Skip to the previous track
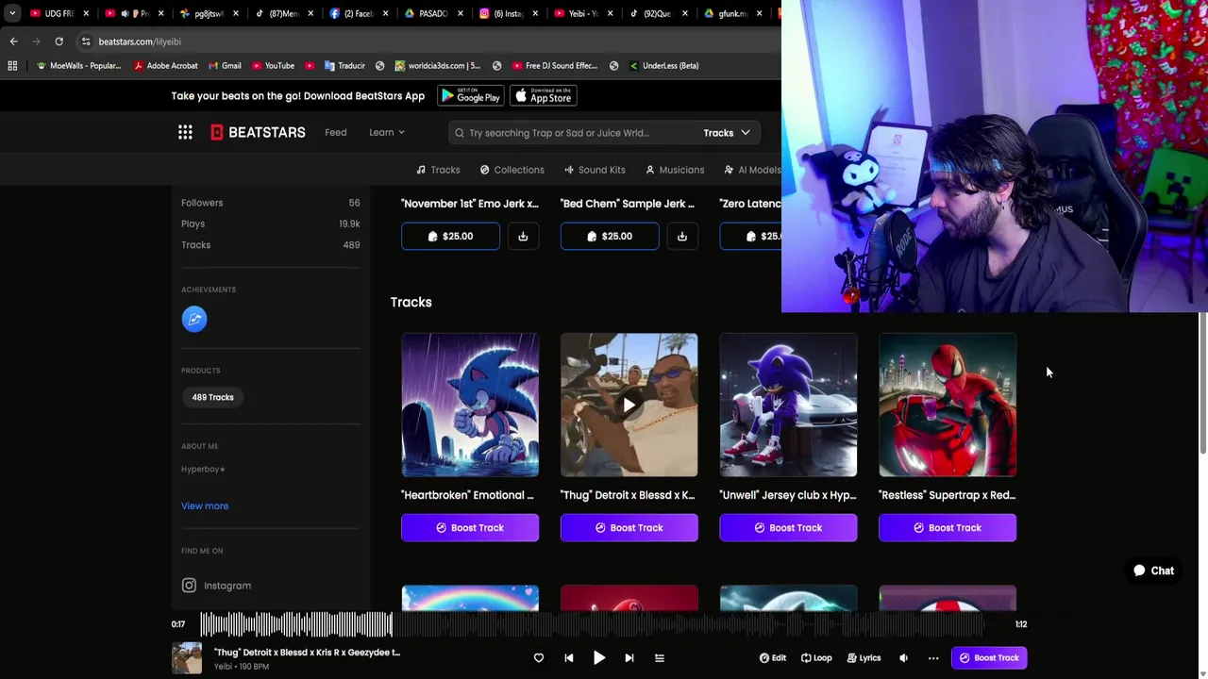The image size is (1208, 679). click(569, 658)
